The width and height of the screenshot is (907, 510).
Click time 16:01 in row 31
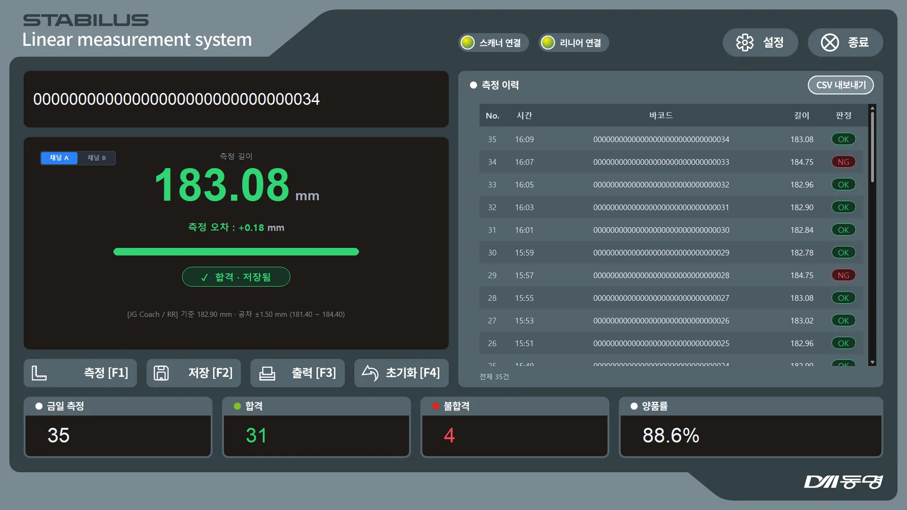[524, 230]
